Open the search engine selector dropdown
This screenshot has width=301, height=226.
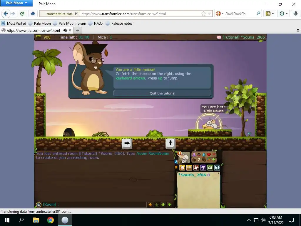[220, 14]
